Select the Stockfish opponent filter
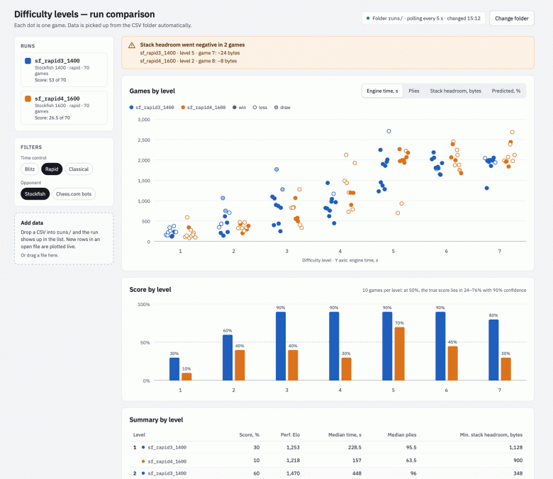Viewport: 553px width, 479px height. coord(35,194)
